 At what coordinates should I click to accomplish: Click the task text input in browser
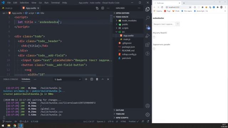click(x=164, y=24)
